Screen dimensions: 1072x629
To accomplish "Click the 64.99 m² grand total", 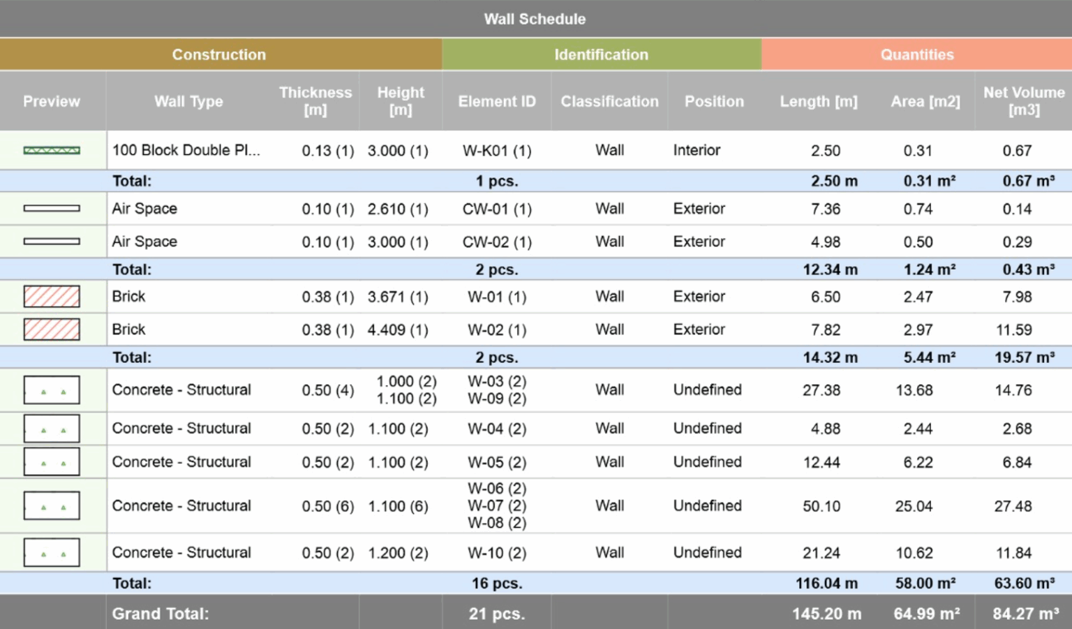I will point(927,614).
